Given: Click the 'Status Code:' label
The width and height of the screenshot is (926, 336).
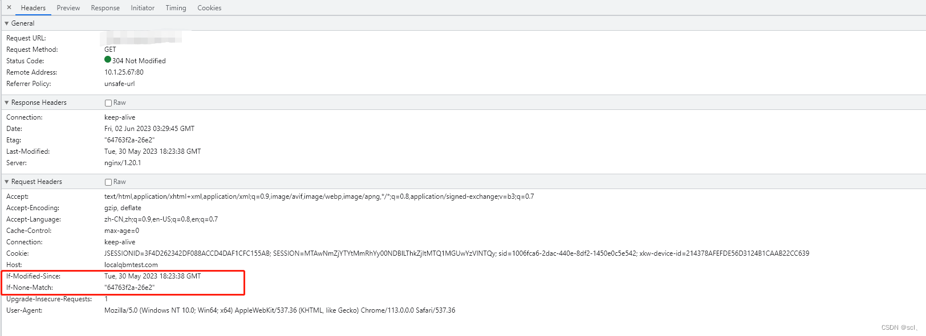Looking at the screenshot, I should point(25,61).
